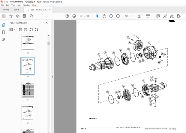The image size is (186, 133).
Task: Click the scrolling mode toolbar icon
Action: (x=148, y=16)
